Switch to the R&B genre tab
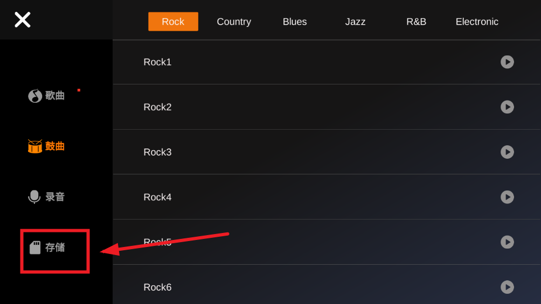 416,22
